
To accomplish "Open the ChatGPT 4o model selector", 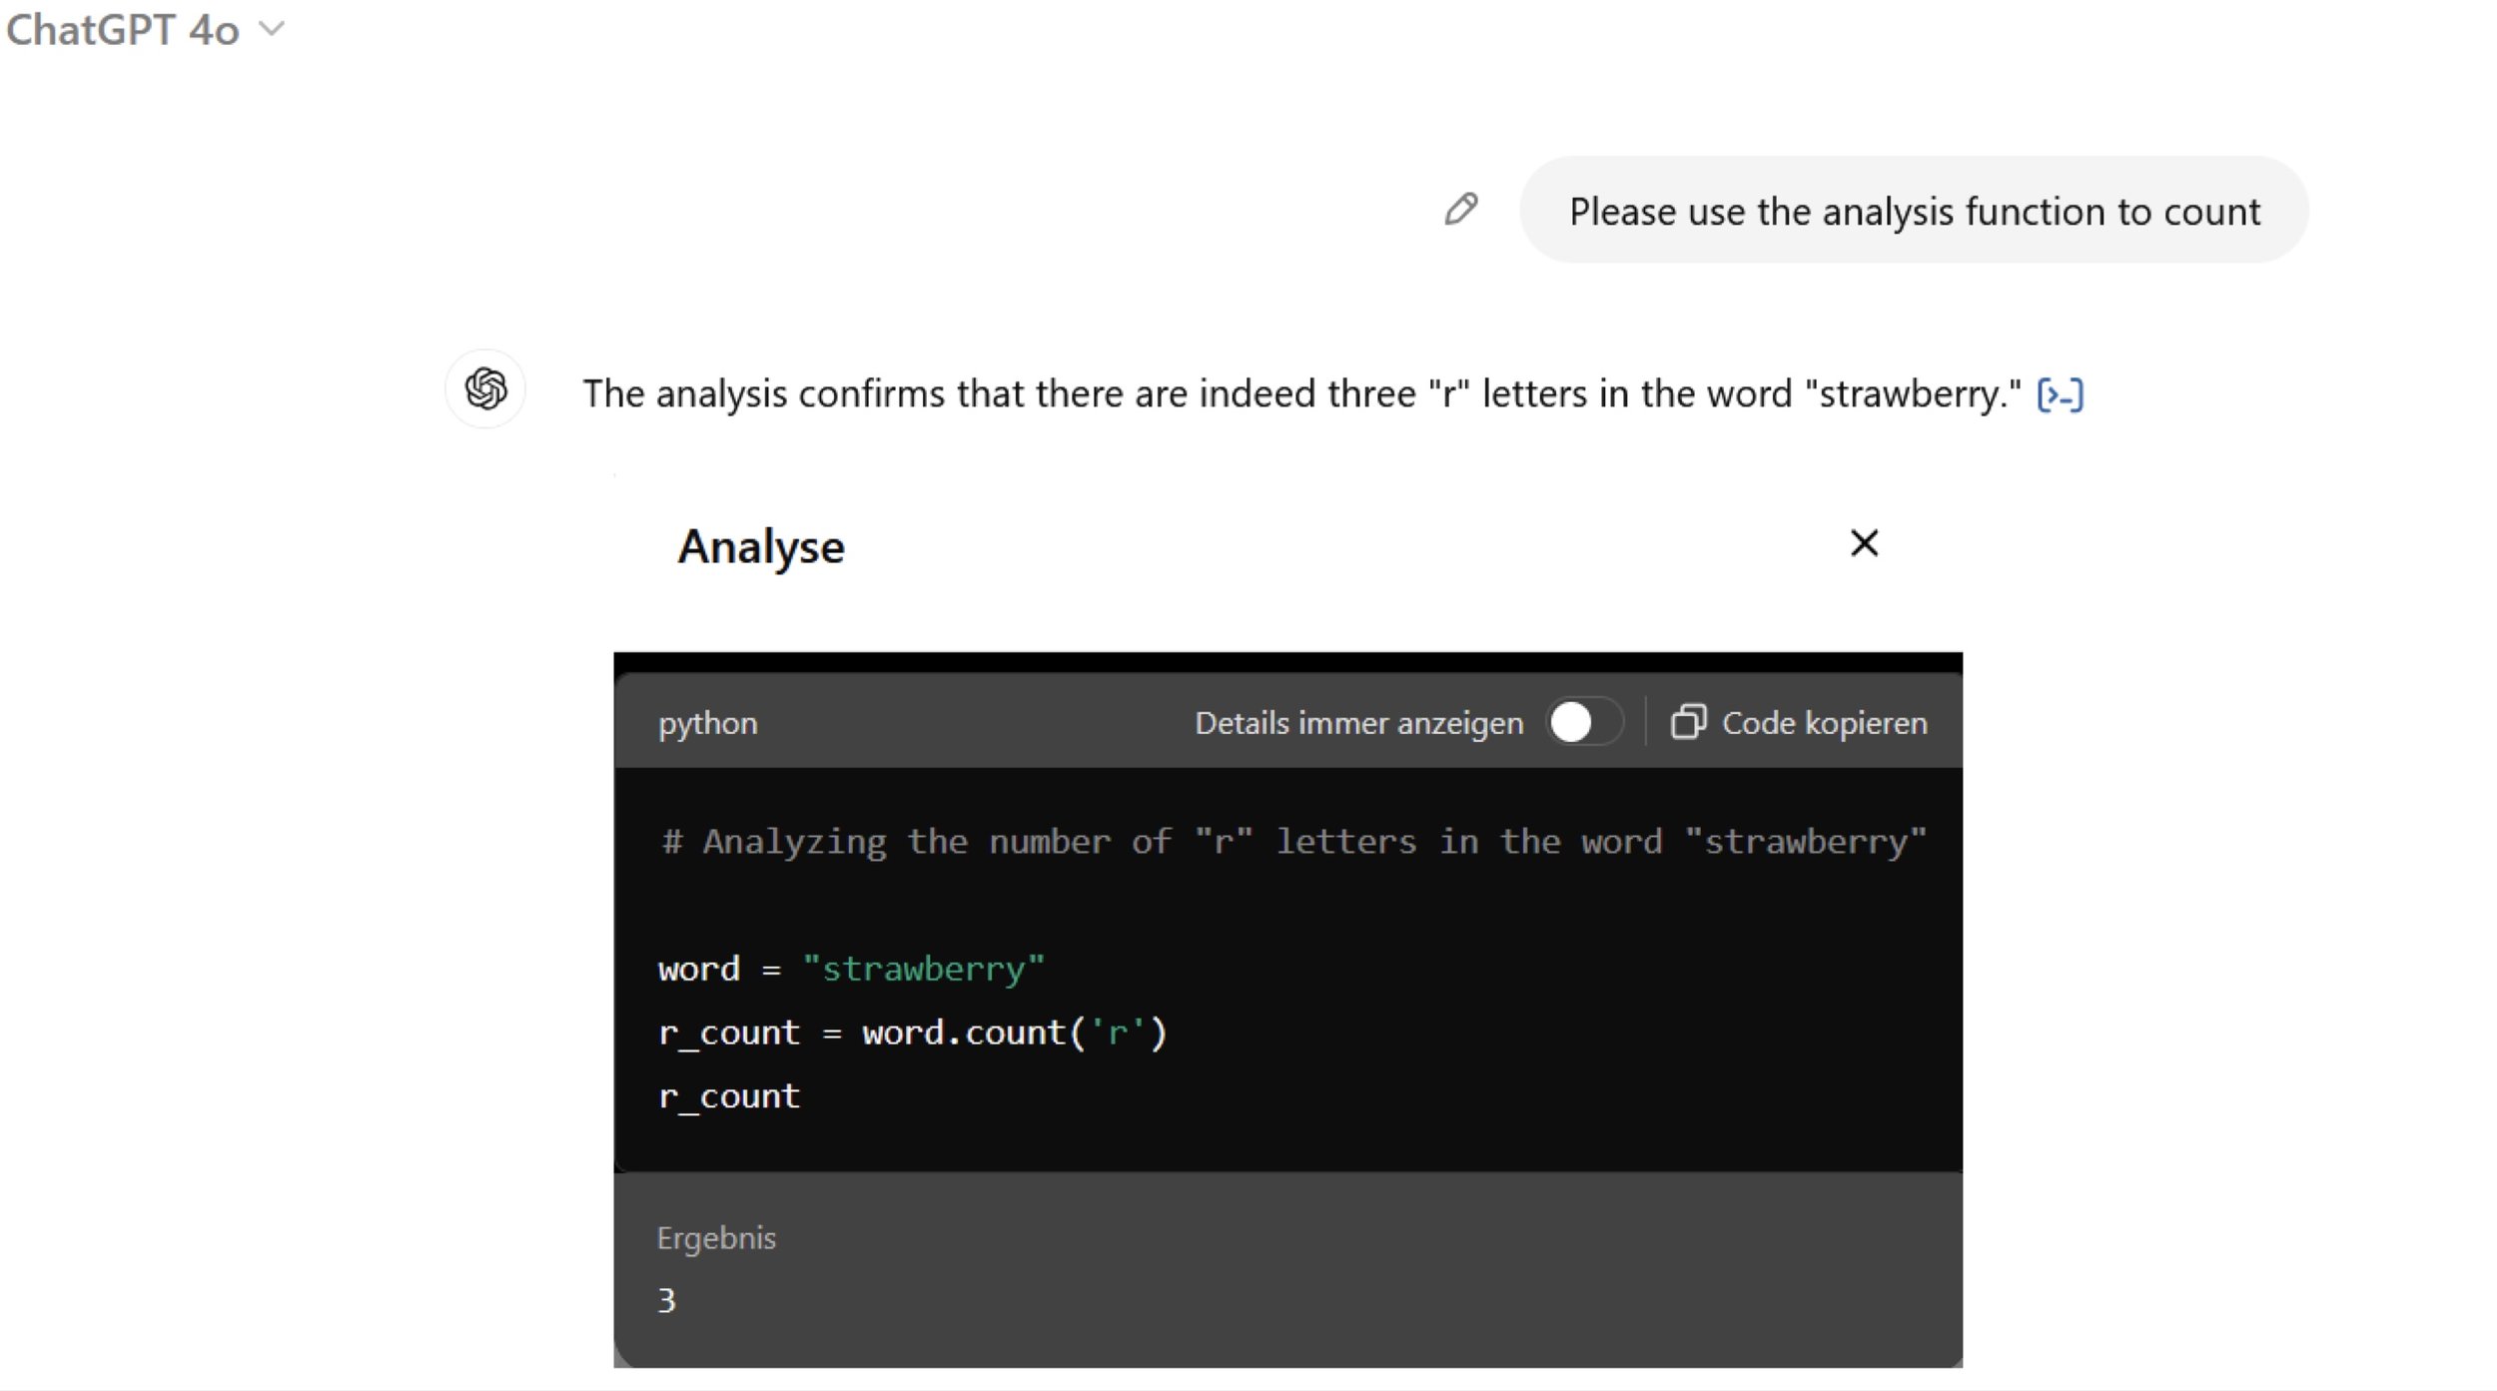I will [123, 30].
